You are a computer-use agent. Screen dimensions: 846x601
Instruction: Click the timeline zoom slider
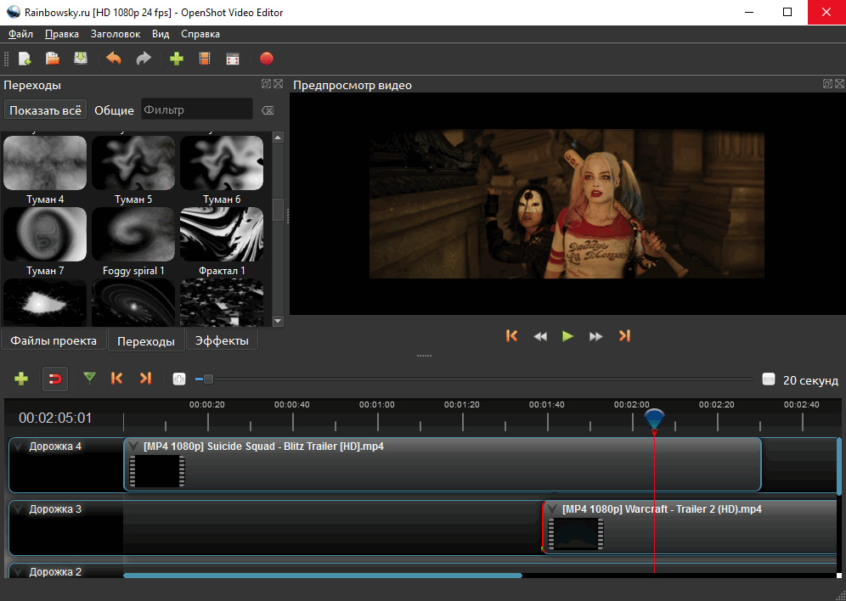click(208, 379)
